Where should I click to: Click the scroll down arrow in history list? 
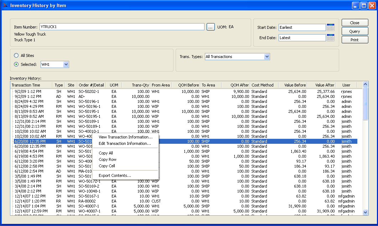365,212
